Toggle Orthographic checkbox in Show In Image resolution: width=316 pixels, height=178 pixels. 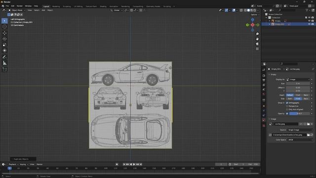(287, 103)
